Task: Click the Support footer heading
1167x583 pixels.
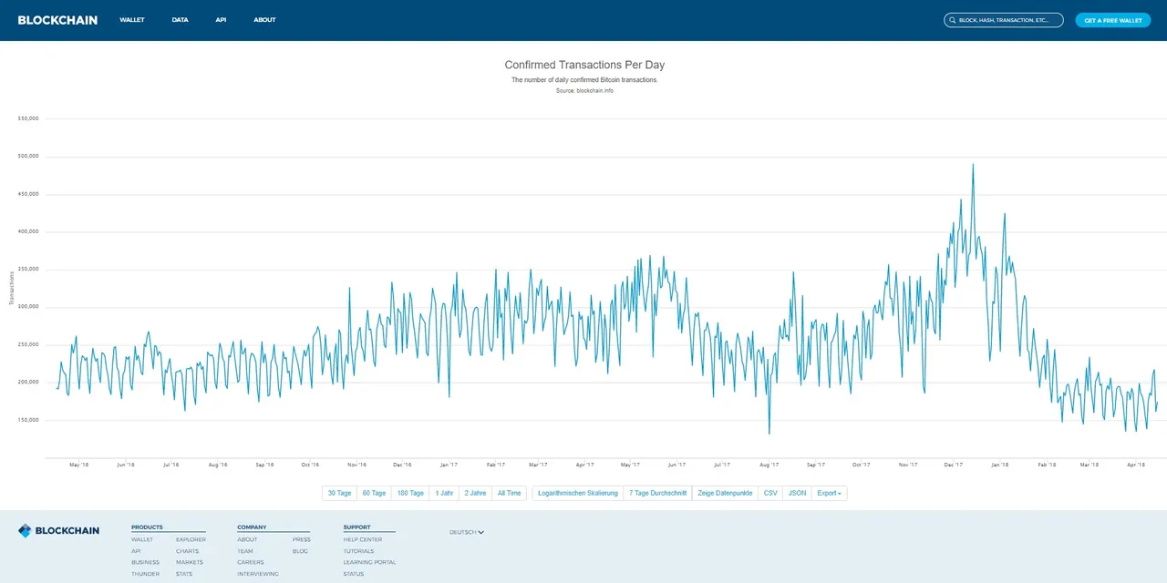Action: [357, 527]
